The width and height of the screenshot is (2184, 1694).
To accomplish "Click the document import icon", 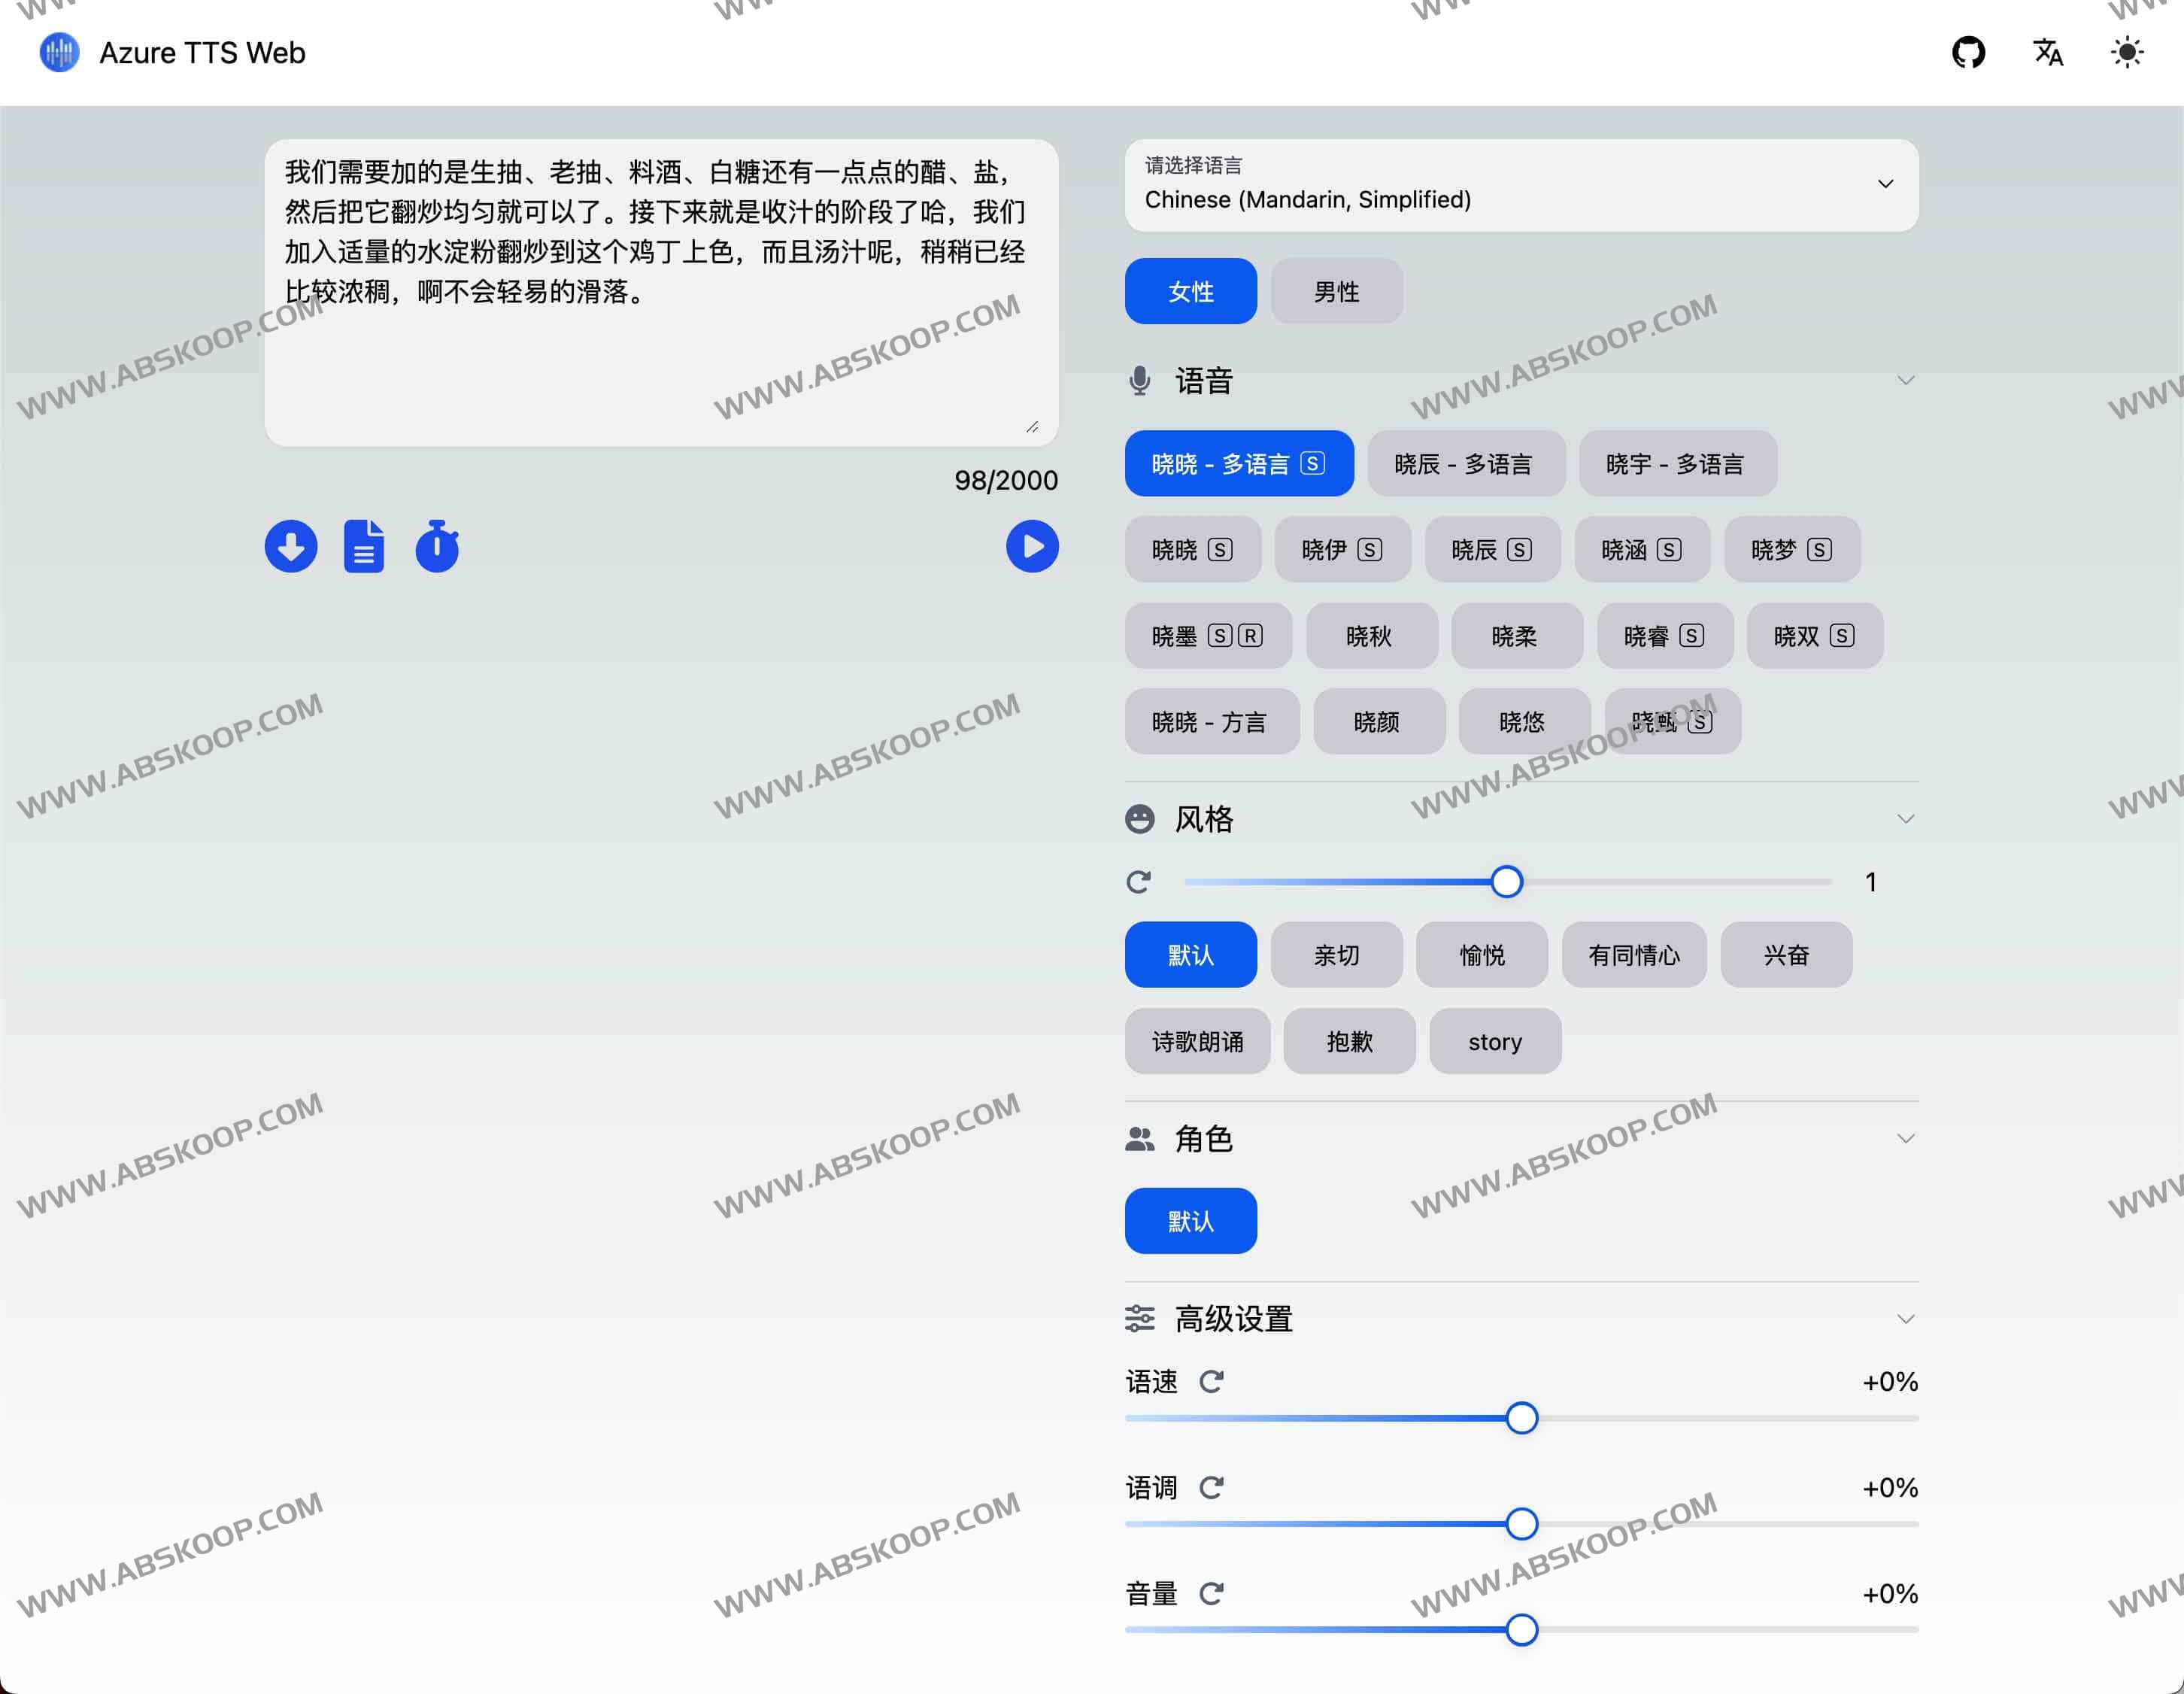I will (364, 546).
